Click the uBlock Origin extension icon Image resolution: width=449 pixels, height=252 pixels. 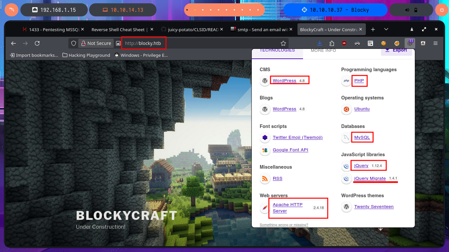click(344, 43)
